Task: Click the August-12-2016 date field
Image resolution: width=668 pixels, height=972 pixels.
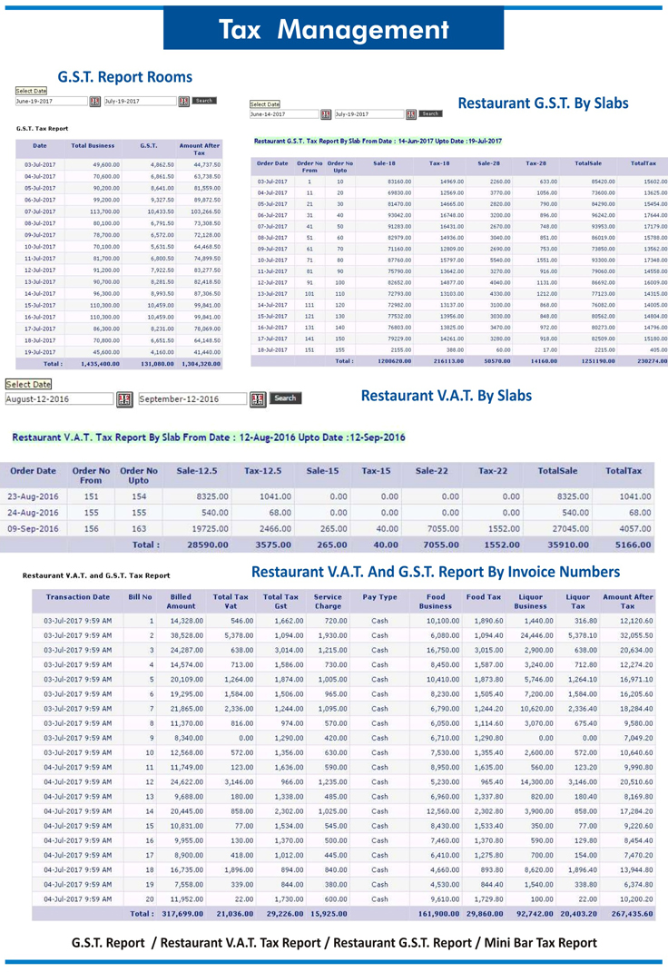Action: [60, 399]
